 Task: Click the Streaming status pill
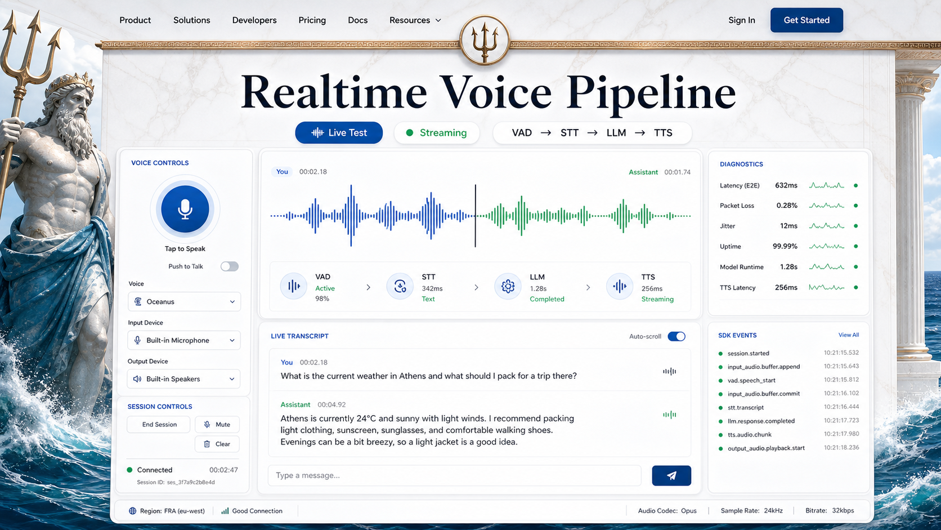click(437, 133)
